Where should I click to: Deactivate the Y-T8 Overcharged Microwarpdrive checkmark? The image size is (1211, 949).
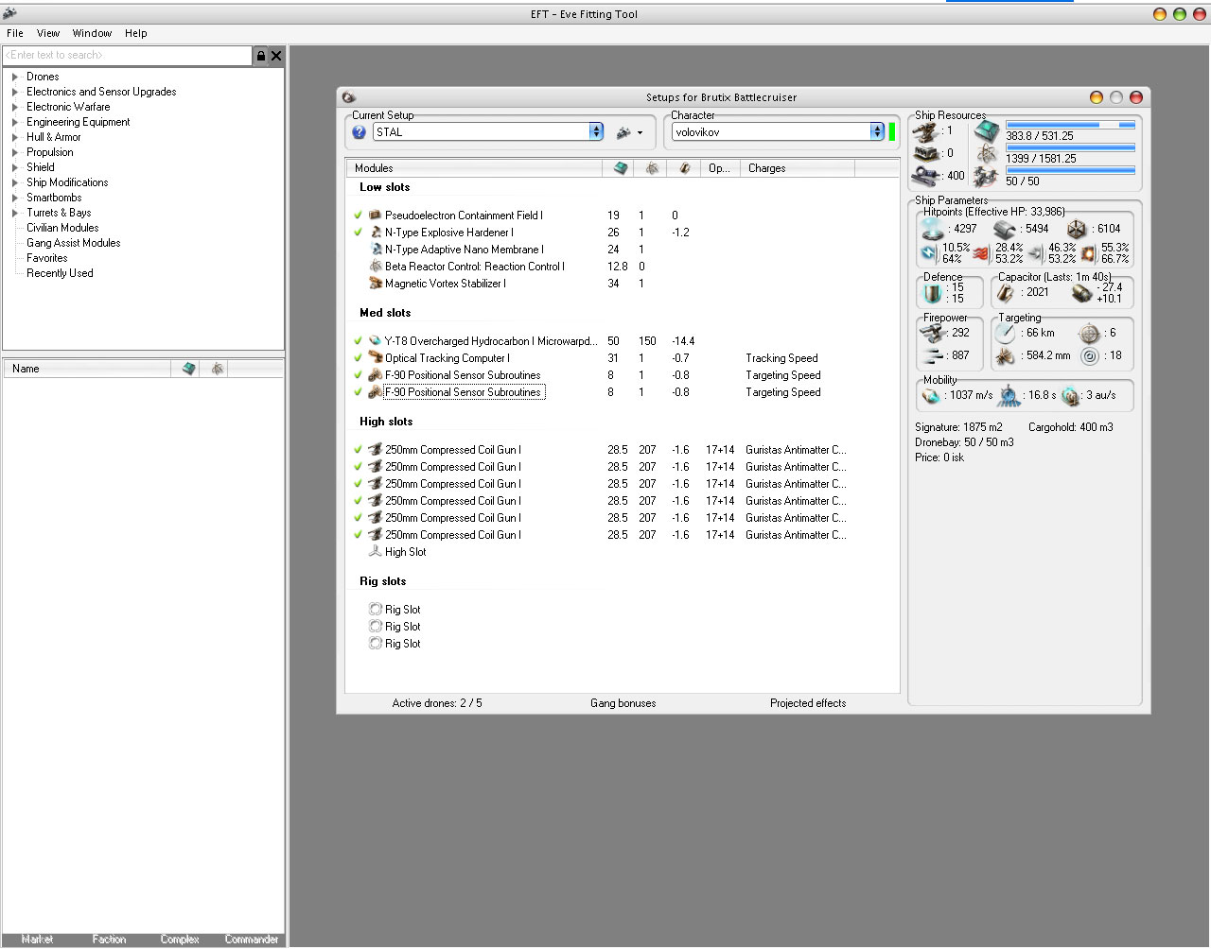359,341
